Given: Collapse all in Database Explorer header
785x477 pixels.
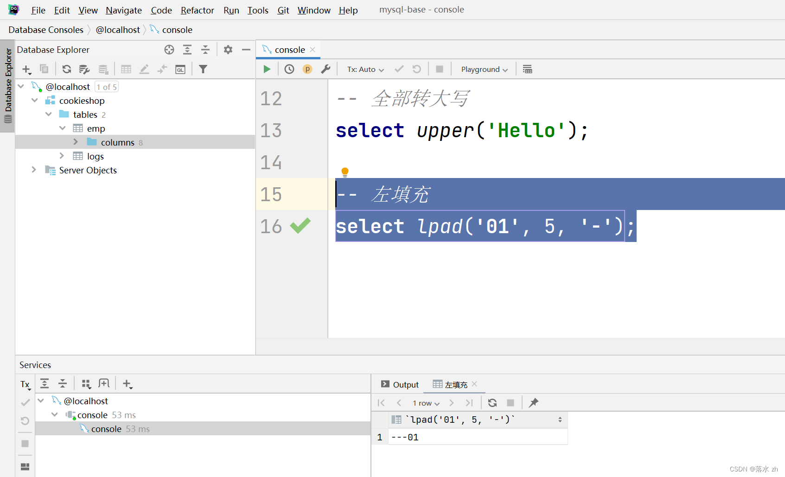Looking at the screenshot, I should 205,50.
